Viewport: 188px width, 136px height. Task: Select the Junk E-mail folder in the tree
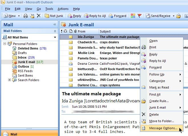click(x=28, y=62)
